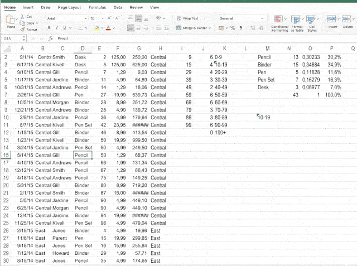357x266 pixels.
Task: Click the formula bar showing Pencil
Action: coord(205,38)
